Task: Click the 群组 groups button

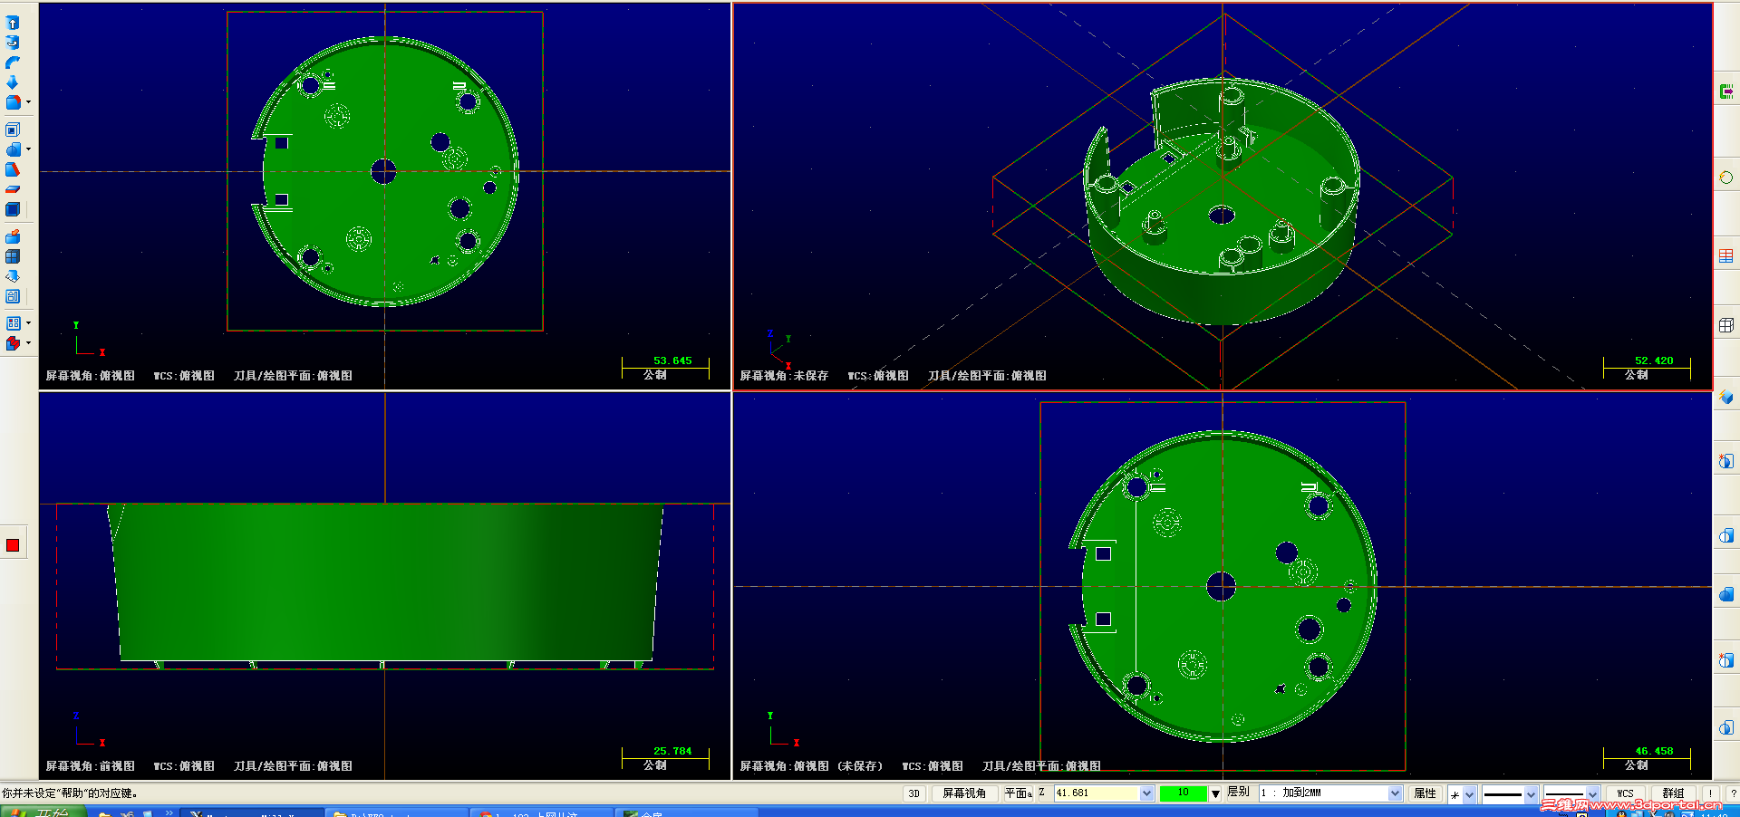Action: [1673, 793]
